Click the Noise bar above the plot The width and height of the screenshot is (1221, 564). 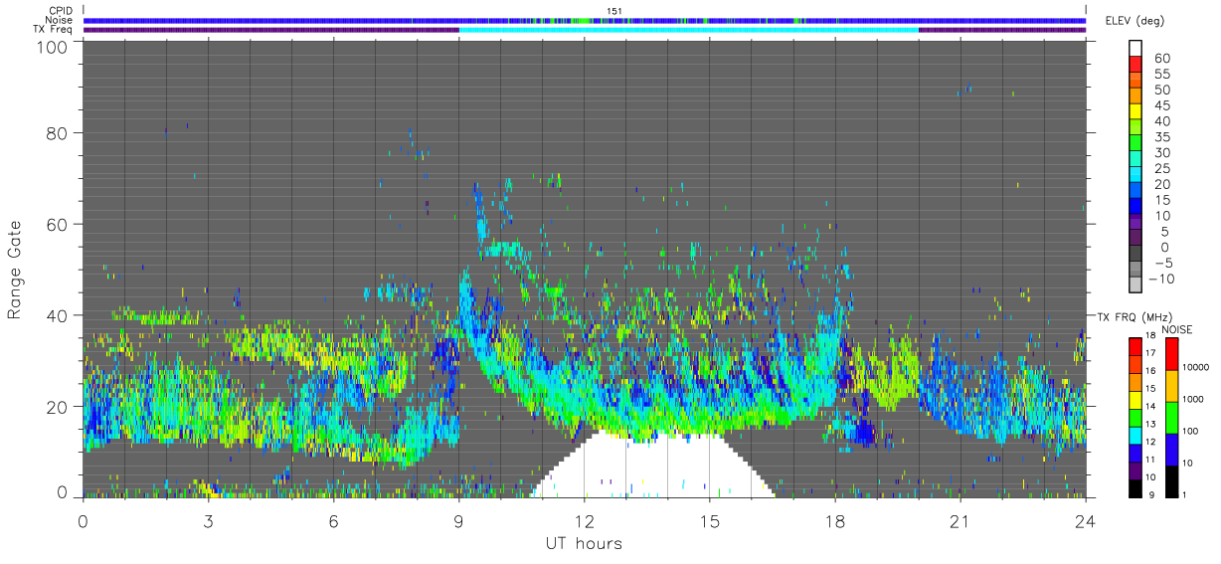pos(585,20)
